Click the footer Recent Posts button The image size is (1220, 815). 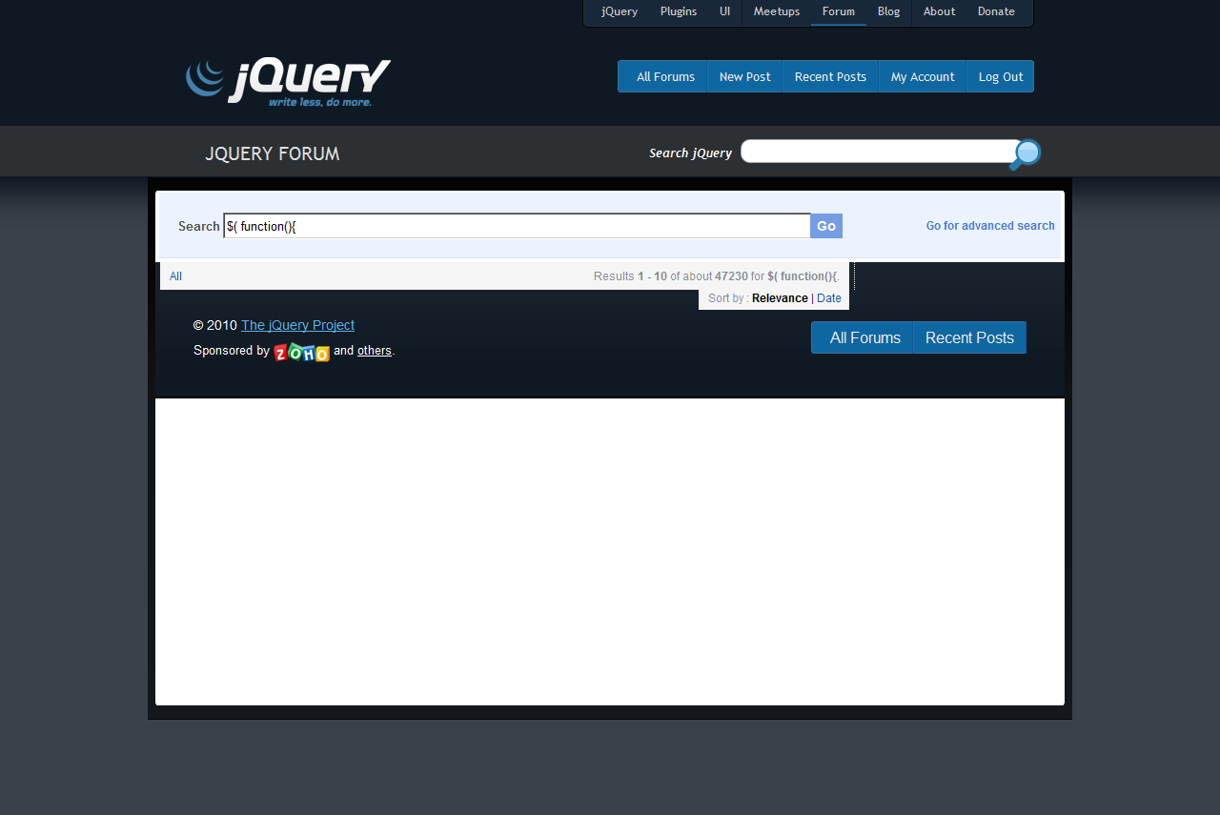coord(969,337)
